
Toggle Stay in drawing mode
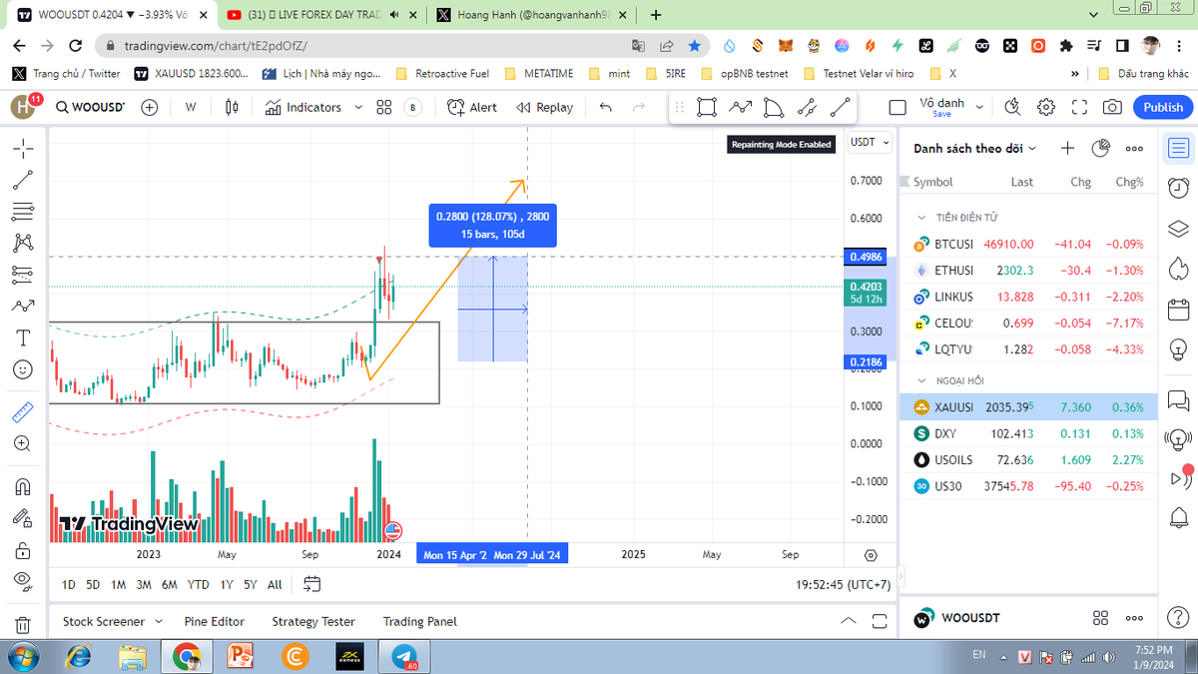click(x=23, y=517)
